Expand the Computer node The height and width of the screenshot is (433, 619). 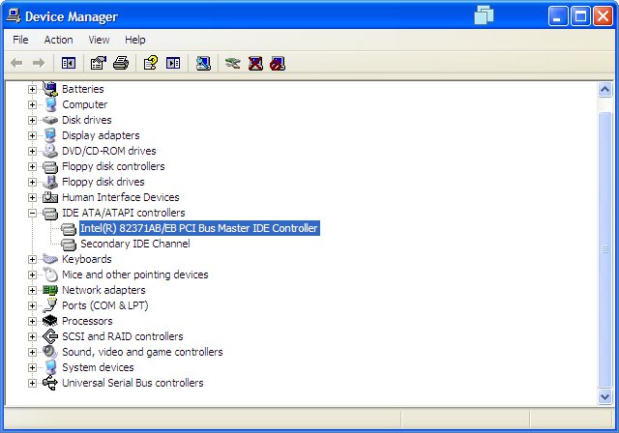32,104
